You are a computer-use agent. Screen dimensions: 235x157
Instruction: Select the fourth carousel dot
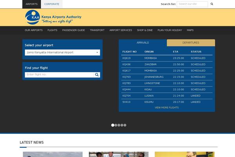pyautogui.click(x=122, y=125)
